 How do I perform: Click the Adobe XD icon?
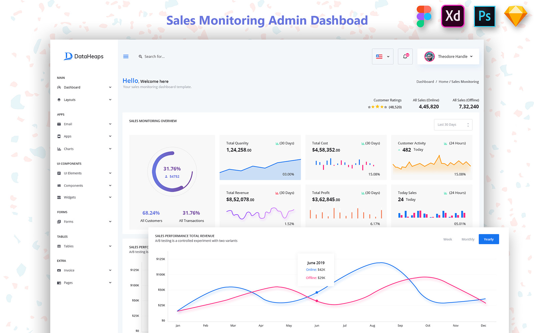453,16
